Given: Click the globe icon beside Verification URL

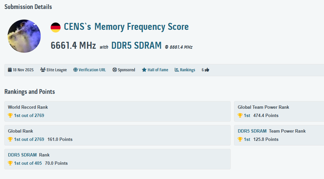Looking at the screenshot, I should click(x=75, y=70).
